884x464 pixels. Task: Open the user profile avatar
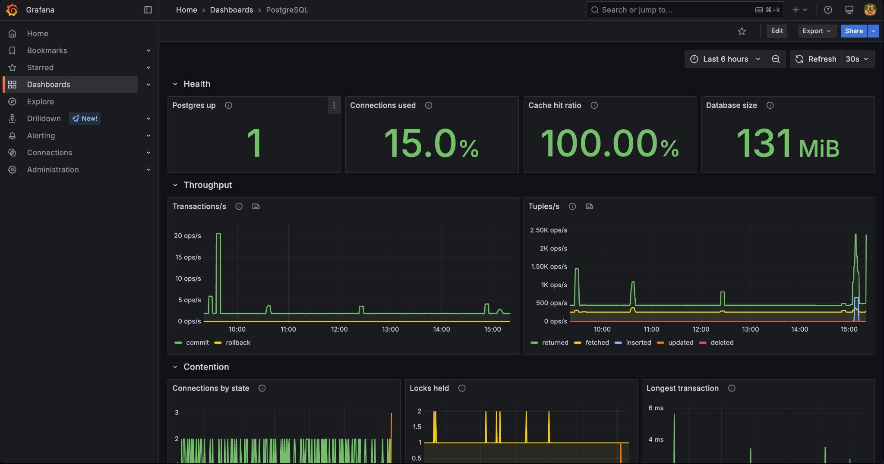(870, 10)
